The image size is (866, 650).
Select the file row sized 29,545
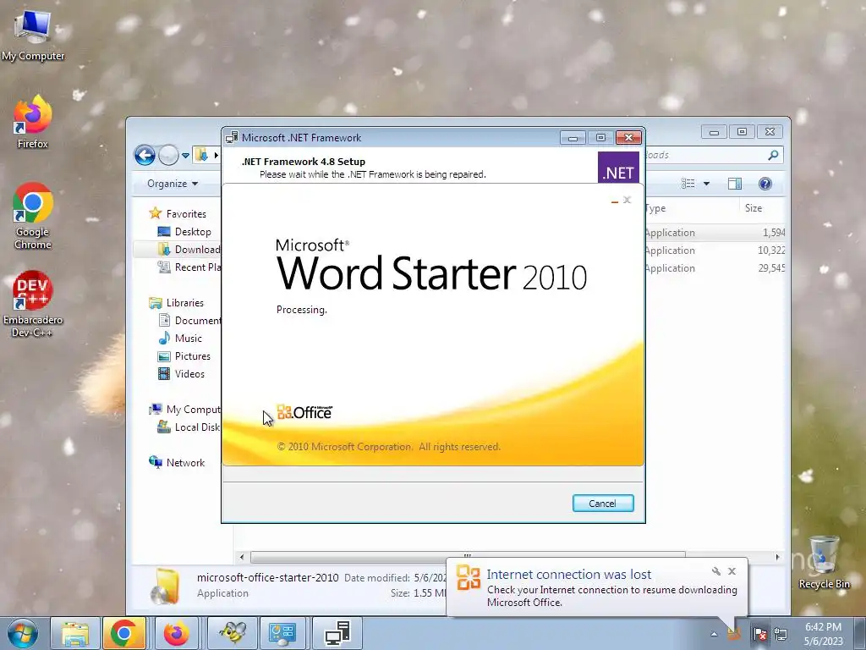point(715,268)
